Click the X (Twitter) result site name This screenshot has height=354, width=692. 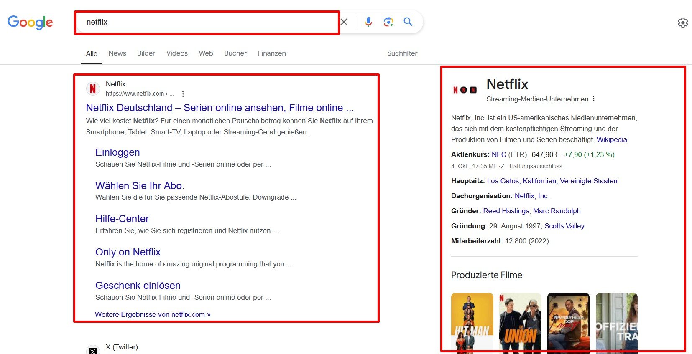pyautogui.click(x=122, y=347)
